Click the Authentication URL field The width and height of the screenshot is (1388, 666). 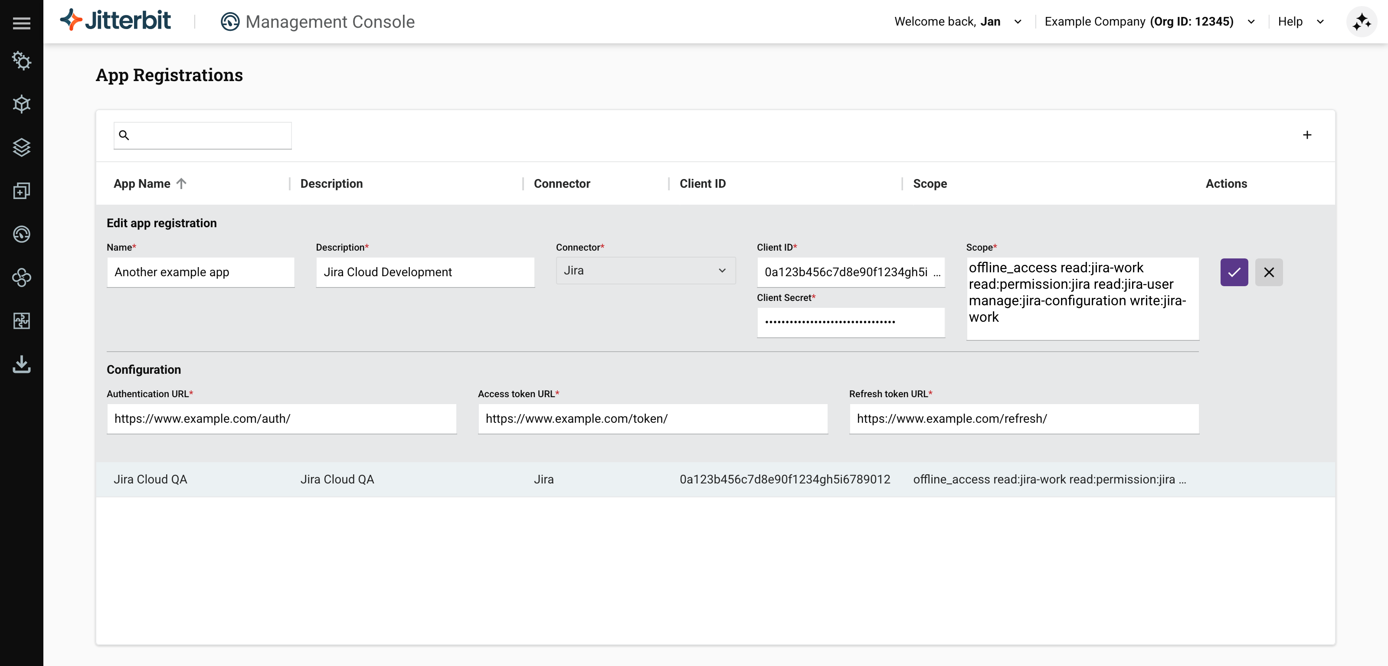point(281,419)
